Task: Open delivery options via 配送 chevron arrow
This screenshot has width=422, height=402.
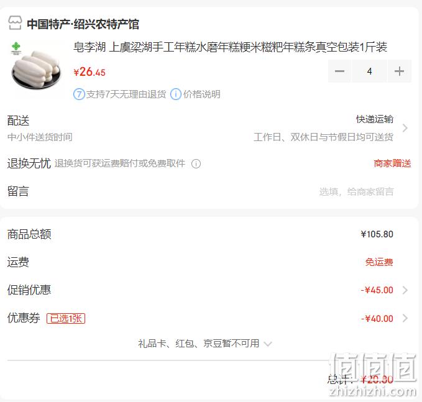Action: (x=405, y=128)
